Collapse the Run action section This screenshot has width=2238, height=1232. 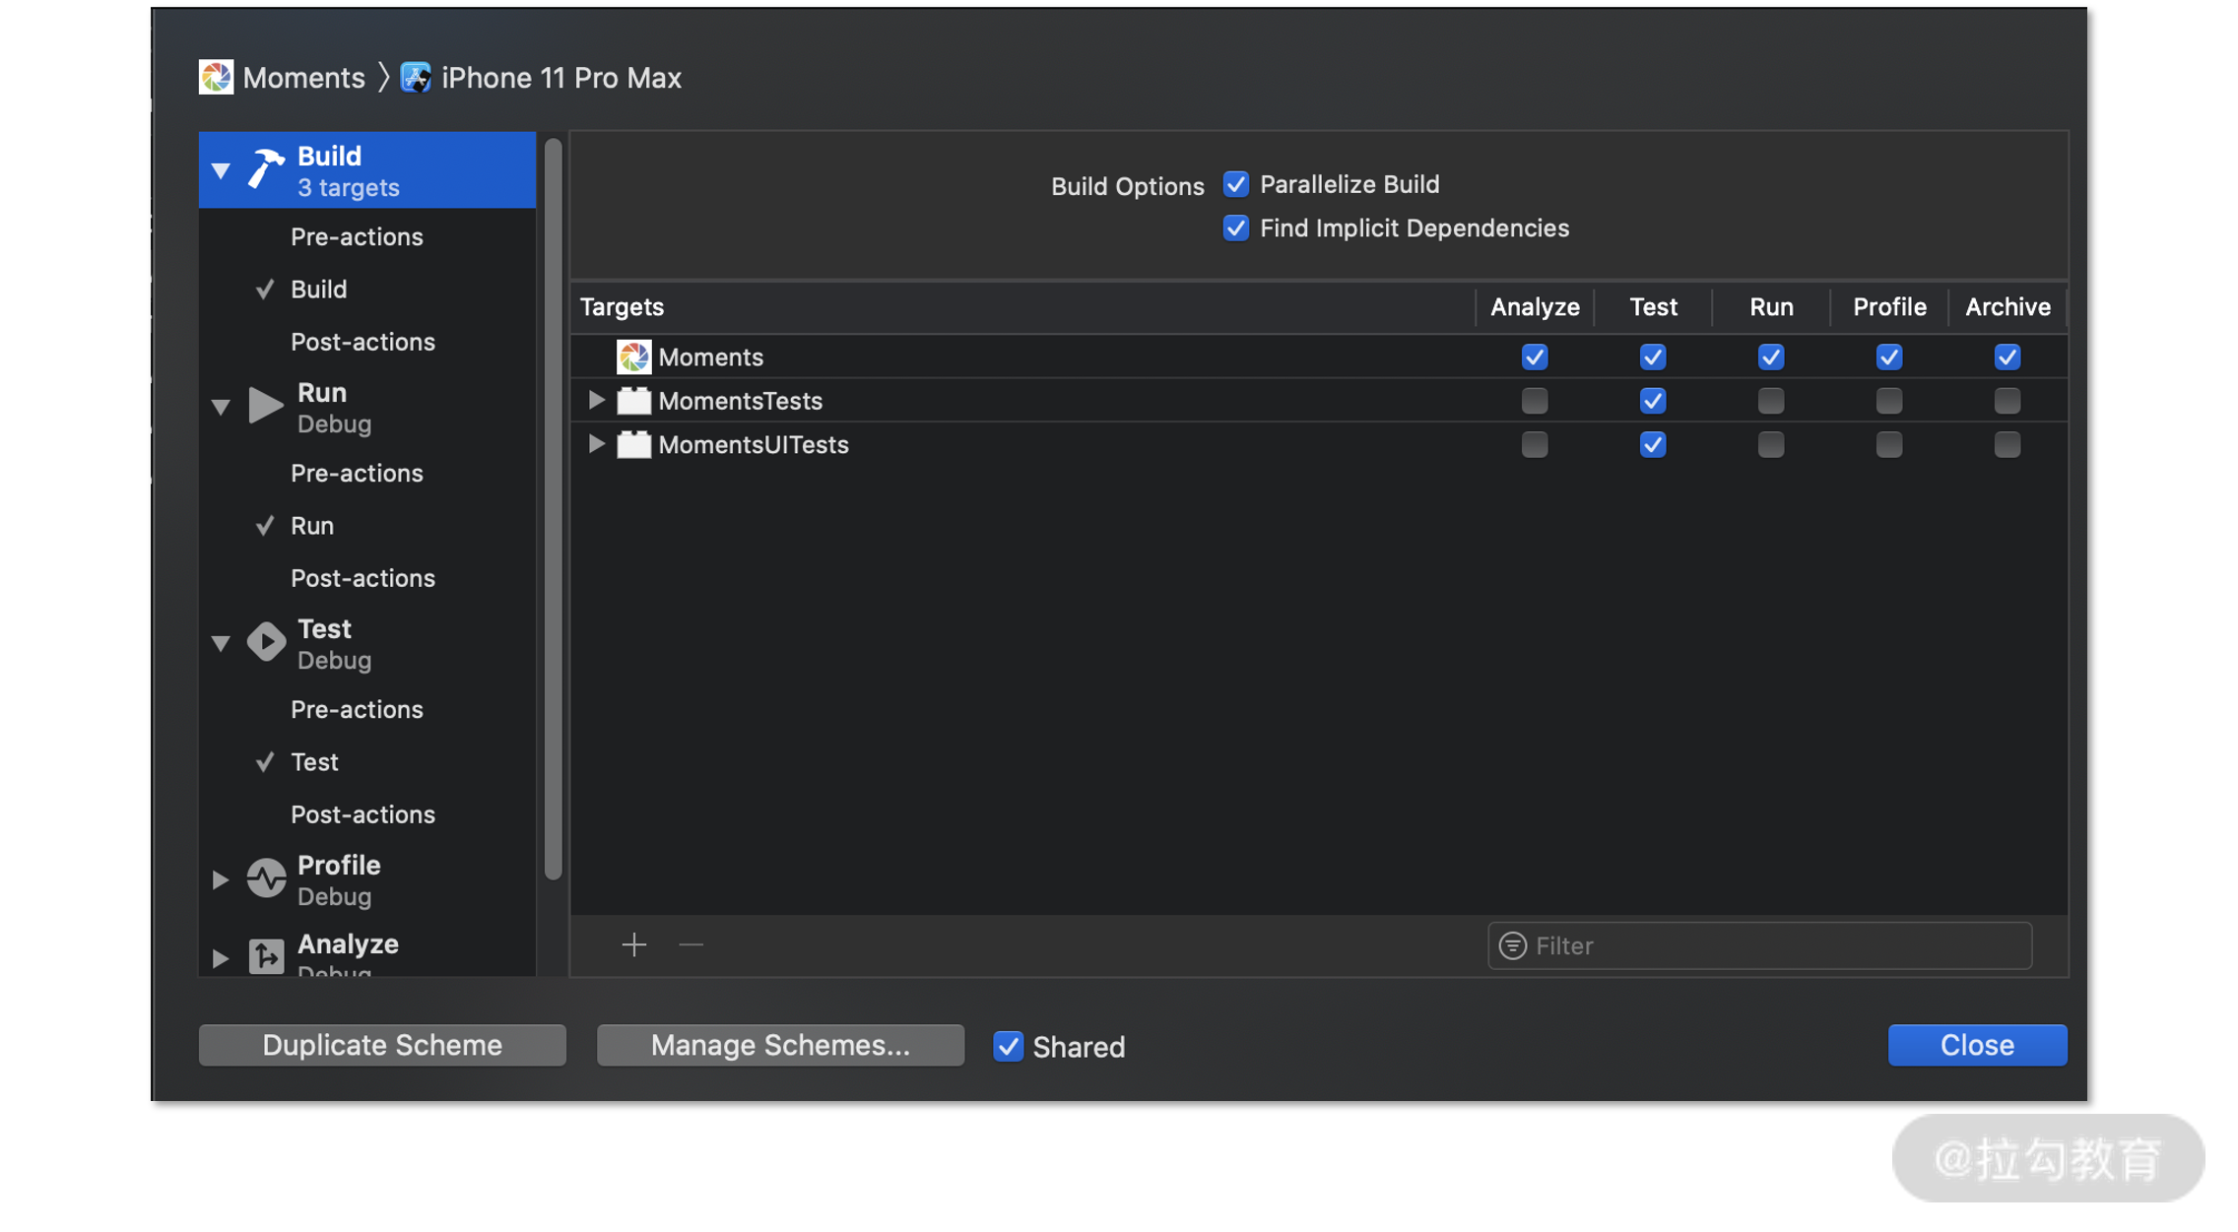coord(220,406)
